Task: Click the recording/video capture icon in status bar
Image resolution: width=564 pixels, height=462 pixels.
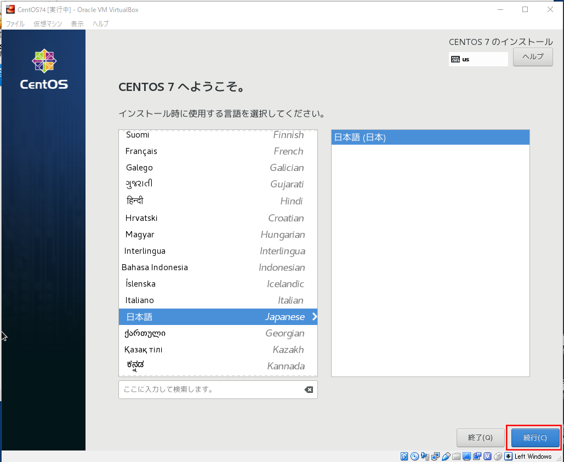Action: (x=477, y=457)
